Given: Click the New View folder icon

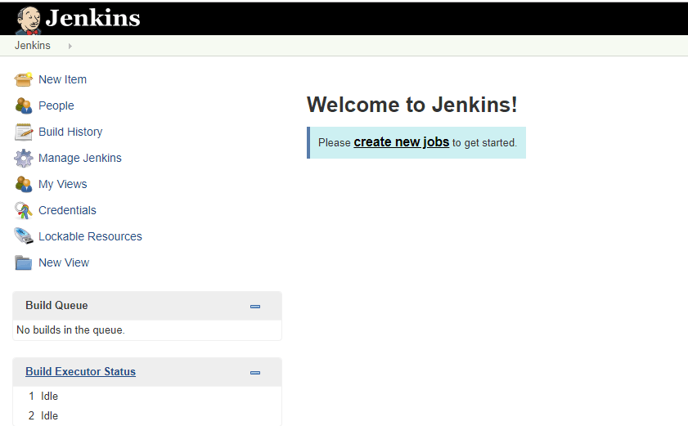Looking at the screenshot, I should click(23, 262).
